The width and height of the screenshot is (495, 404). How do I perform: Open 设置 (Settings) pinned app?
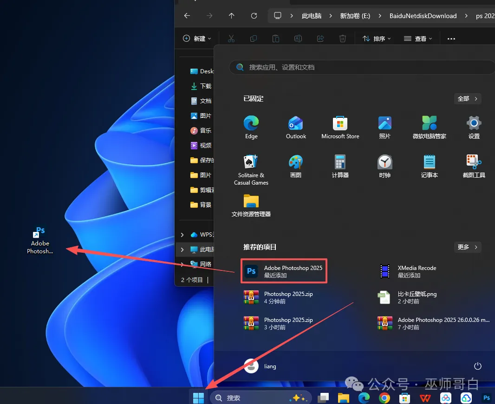474,128
